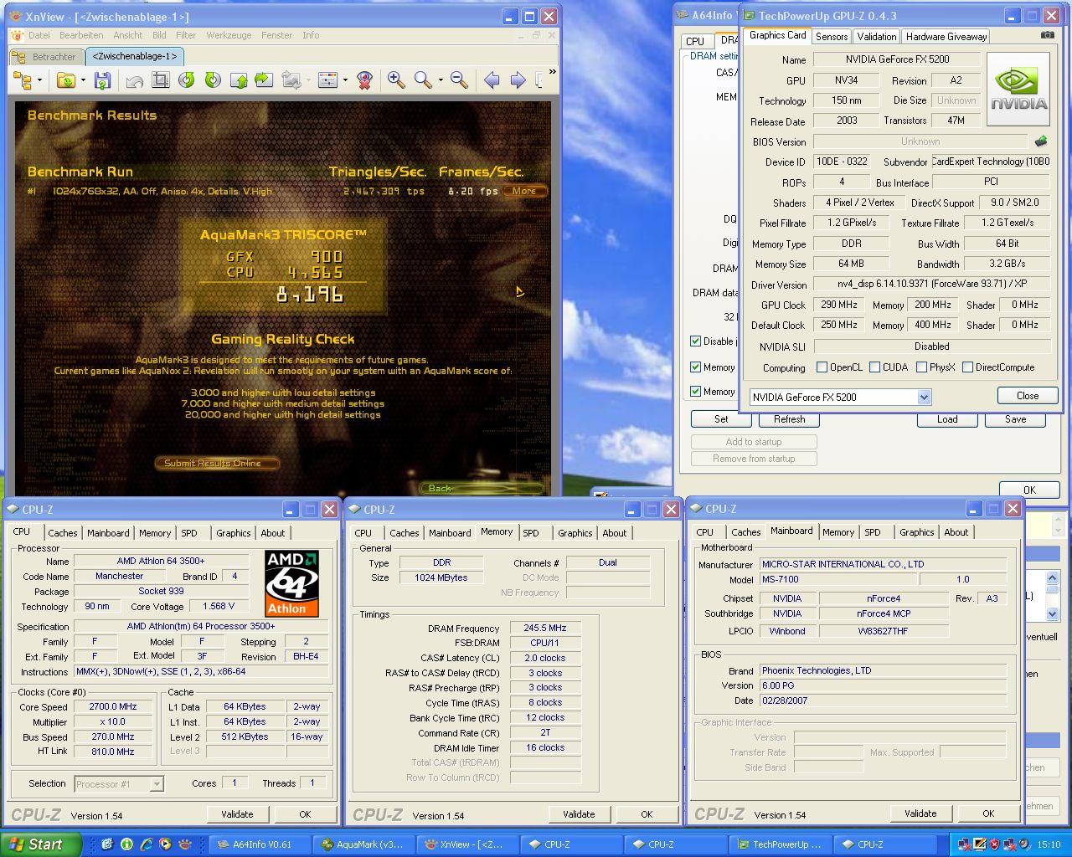
Task: Open the Processor #1 selection dropdown in CPU-Z
Action: point(156,784)
